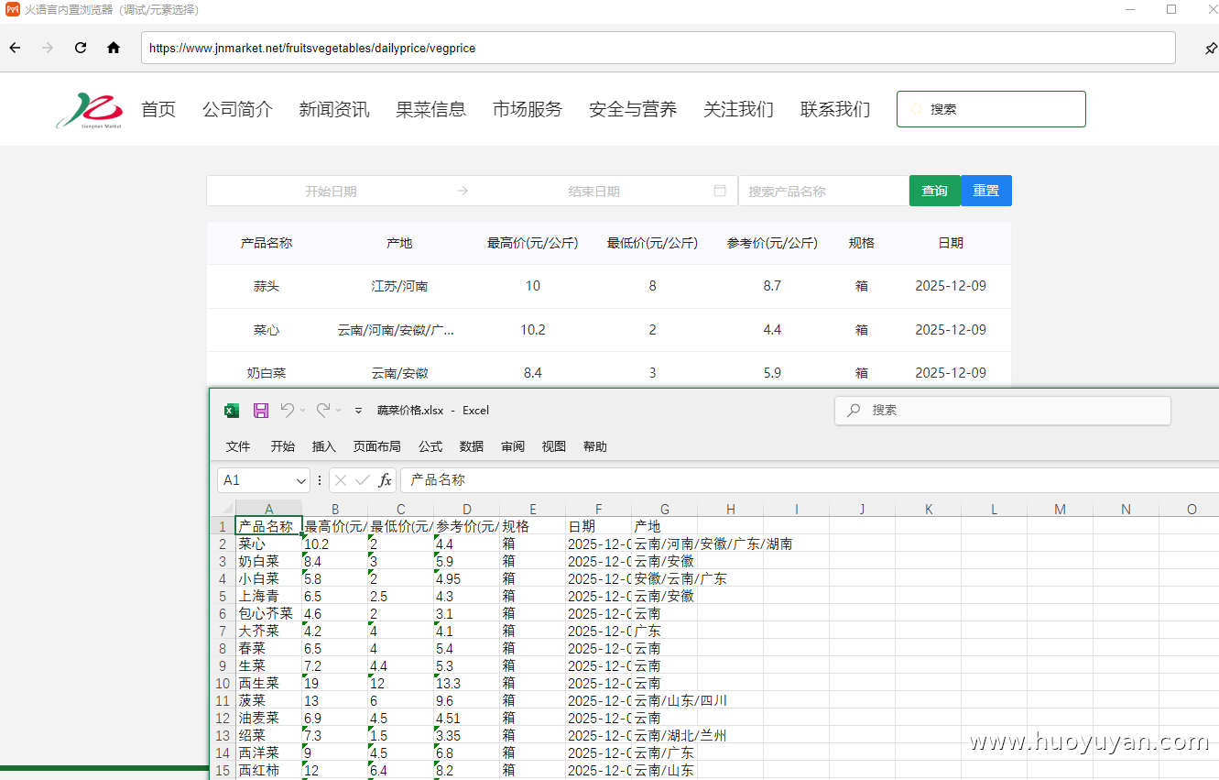Click formula bar cancel X icon
This screenshot has height=780, width=1219.
coord(341,480)
